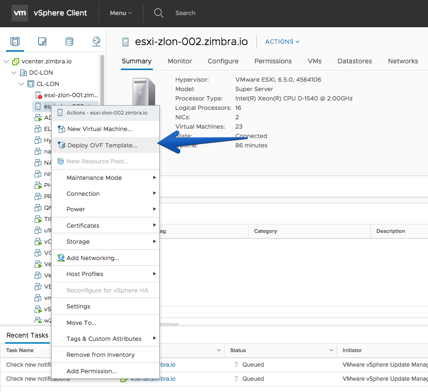Collapse the DC-LON datacenter node
This screenshot has height=392, width=428.
(x=14, y=73)
